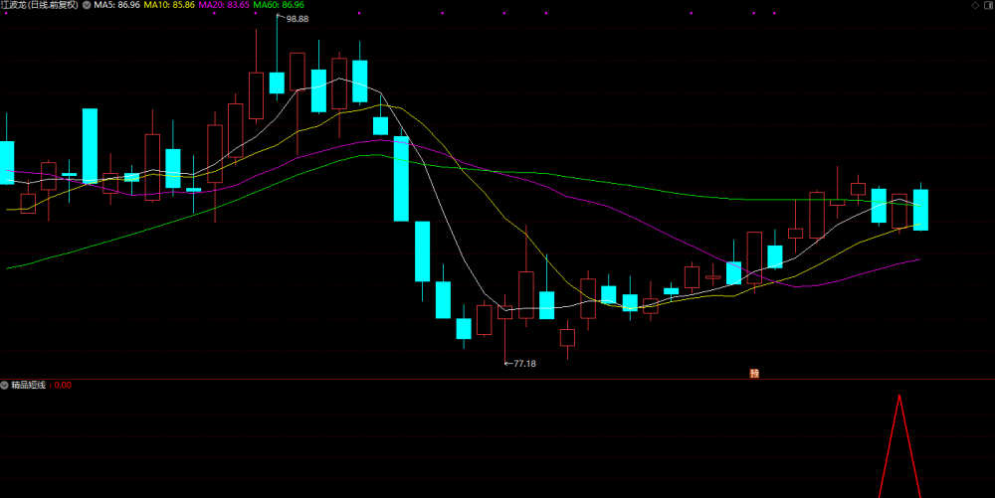Click the indicator value 0.00
Screen dimensions: 995x498
(63, 386)
